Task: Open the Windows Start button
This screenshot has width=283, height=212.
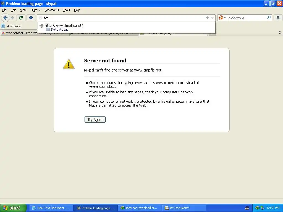Action: (13, 208)
